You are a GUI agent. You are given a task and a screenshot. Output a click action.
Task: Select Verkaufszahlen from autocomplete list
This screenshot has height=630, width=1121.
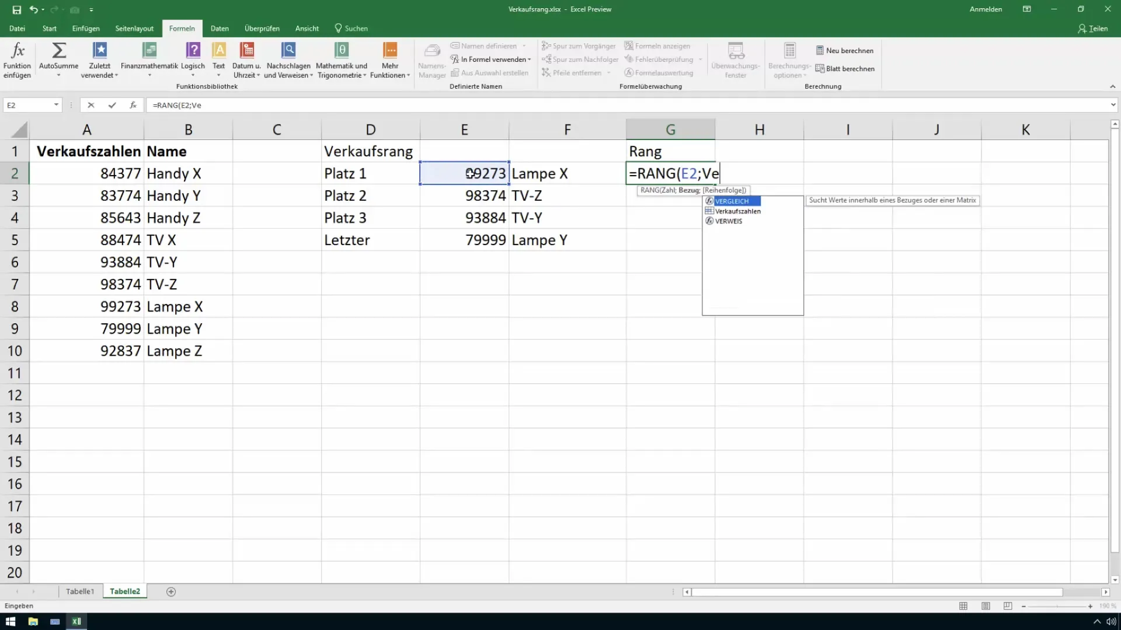click(x=733, y=211)
